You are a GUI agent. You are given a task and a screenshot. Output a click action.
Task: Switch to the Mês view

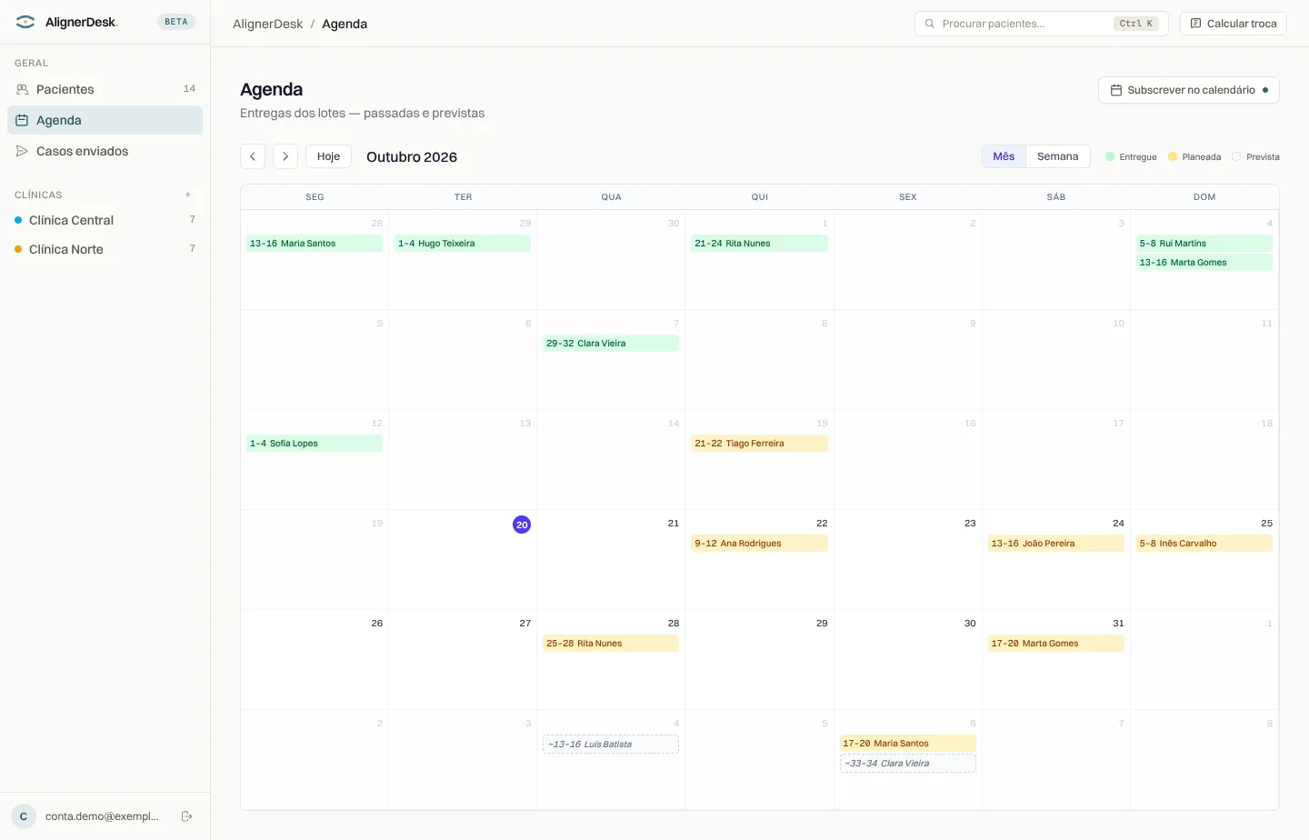point(1004,156)
